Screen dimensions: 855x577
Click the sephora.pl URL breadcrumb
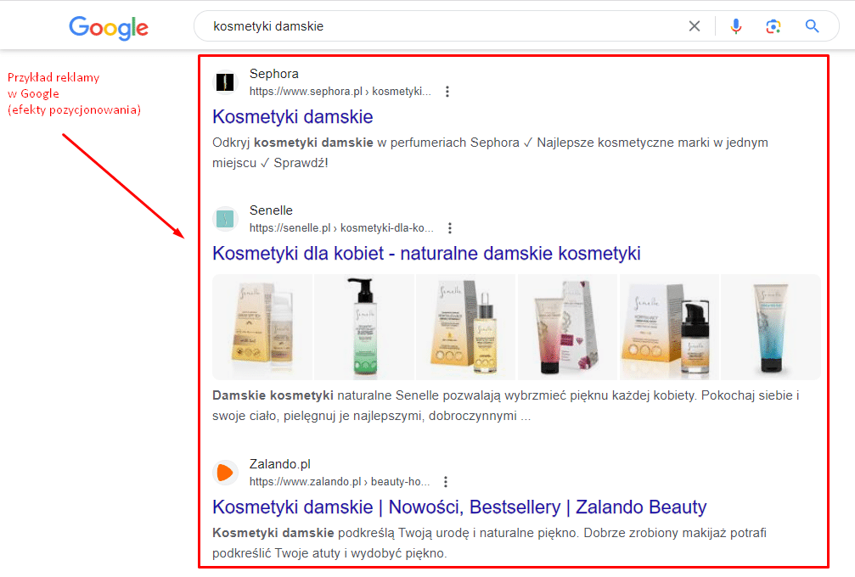tap(340, 92)
